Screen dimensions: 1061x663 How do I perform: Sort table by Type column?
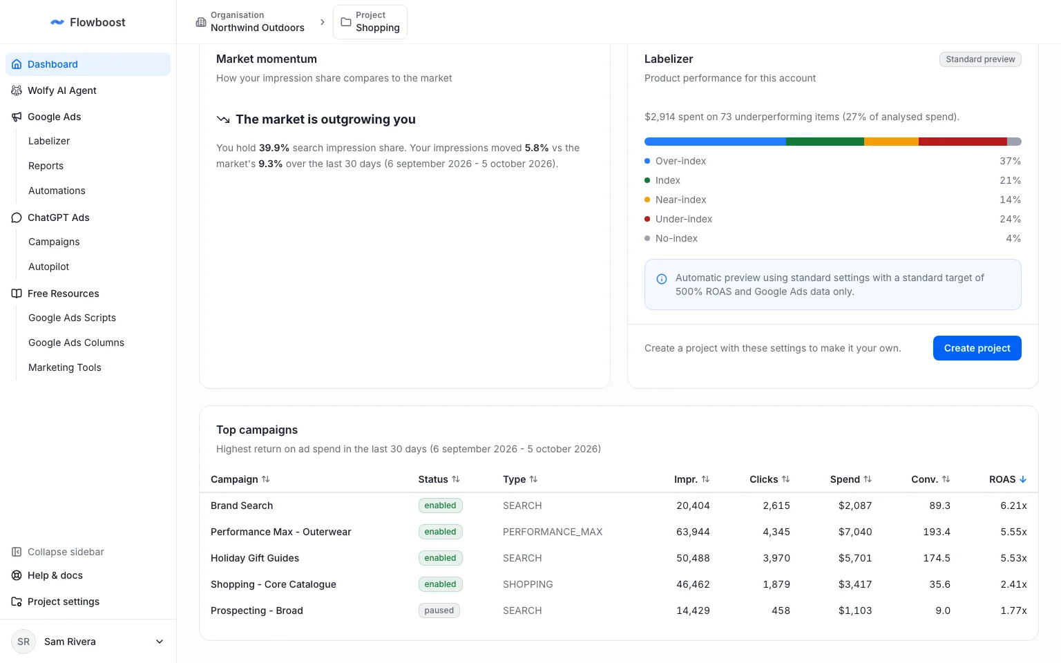520,479
